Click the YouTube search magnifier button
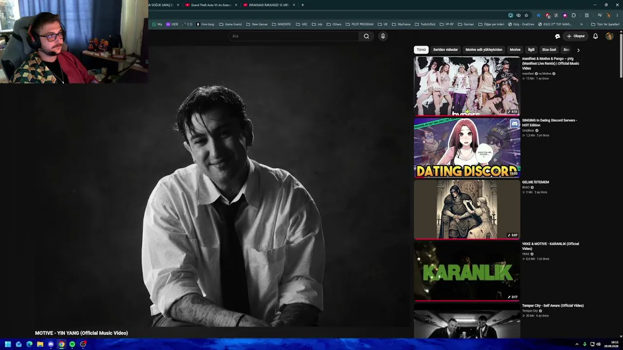623x350 pixels. coord(366,36)
